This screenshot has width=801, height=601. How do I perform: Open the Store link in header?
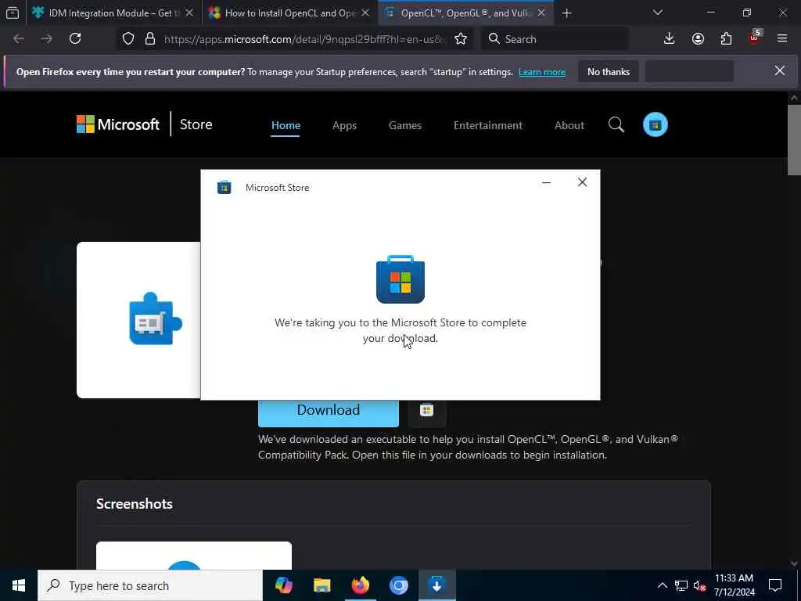tap(196, 124)
